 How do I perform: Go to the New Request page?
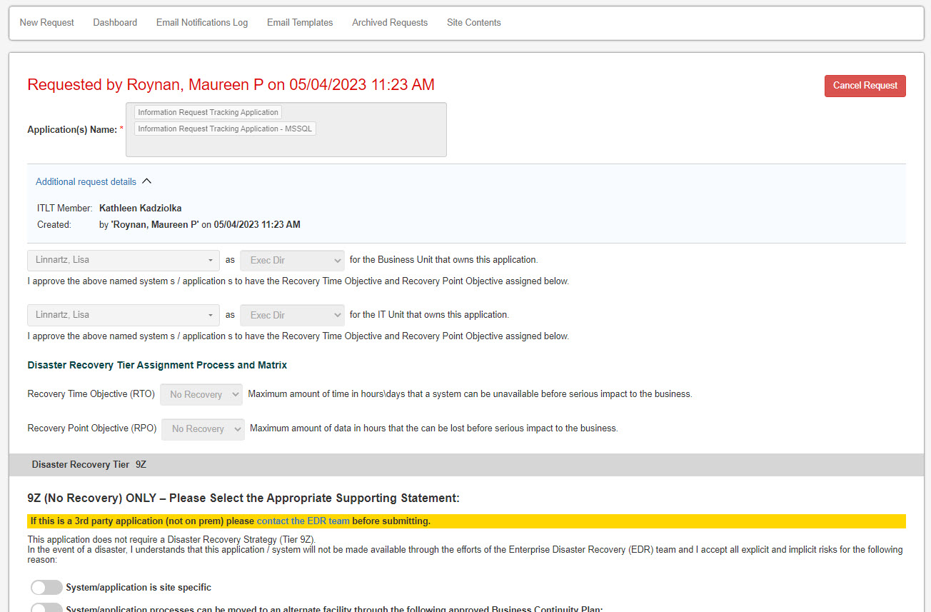[x=47, y=23]
